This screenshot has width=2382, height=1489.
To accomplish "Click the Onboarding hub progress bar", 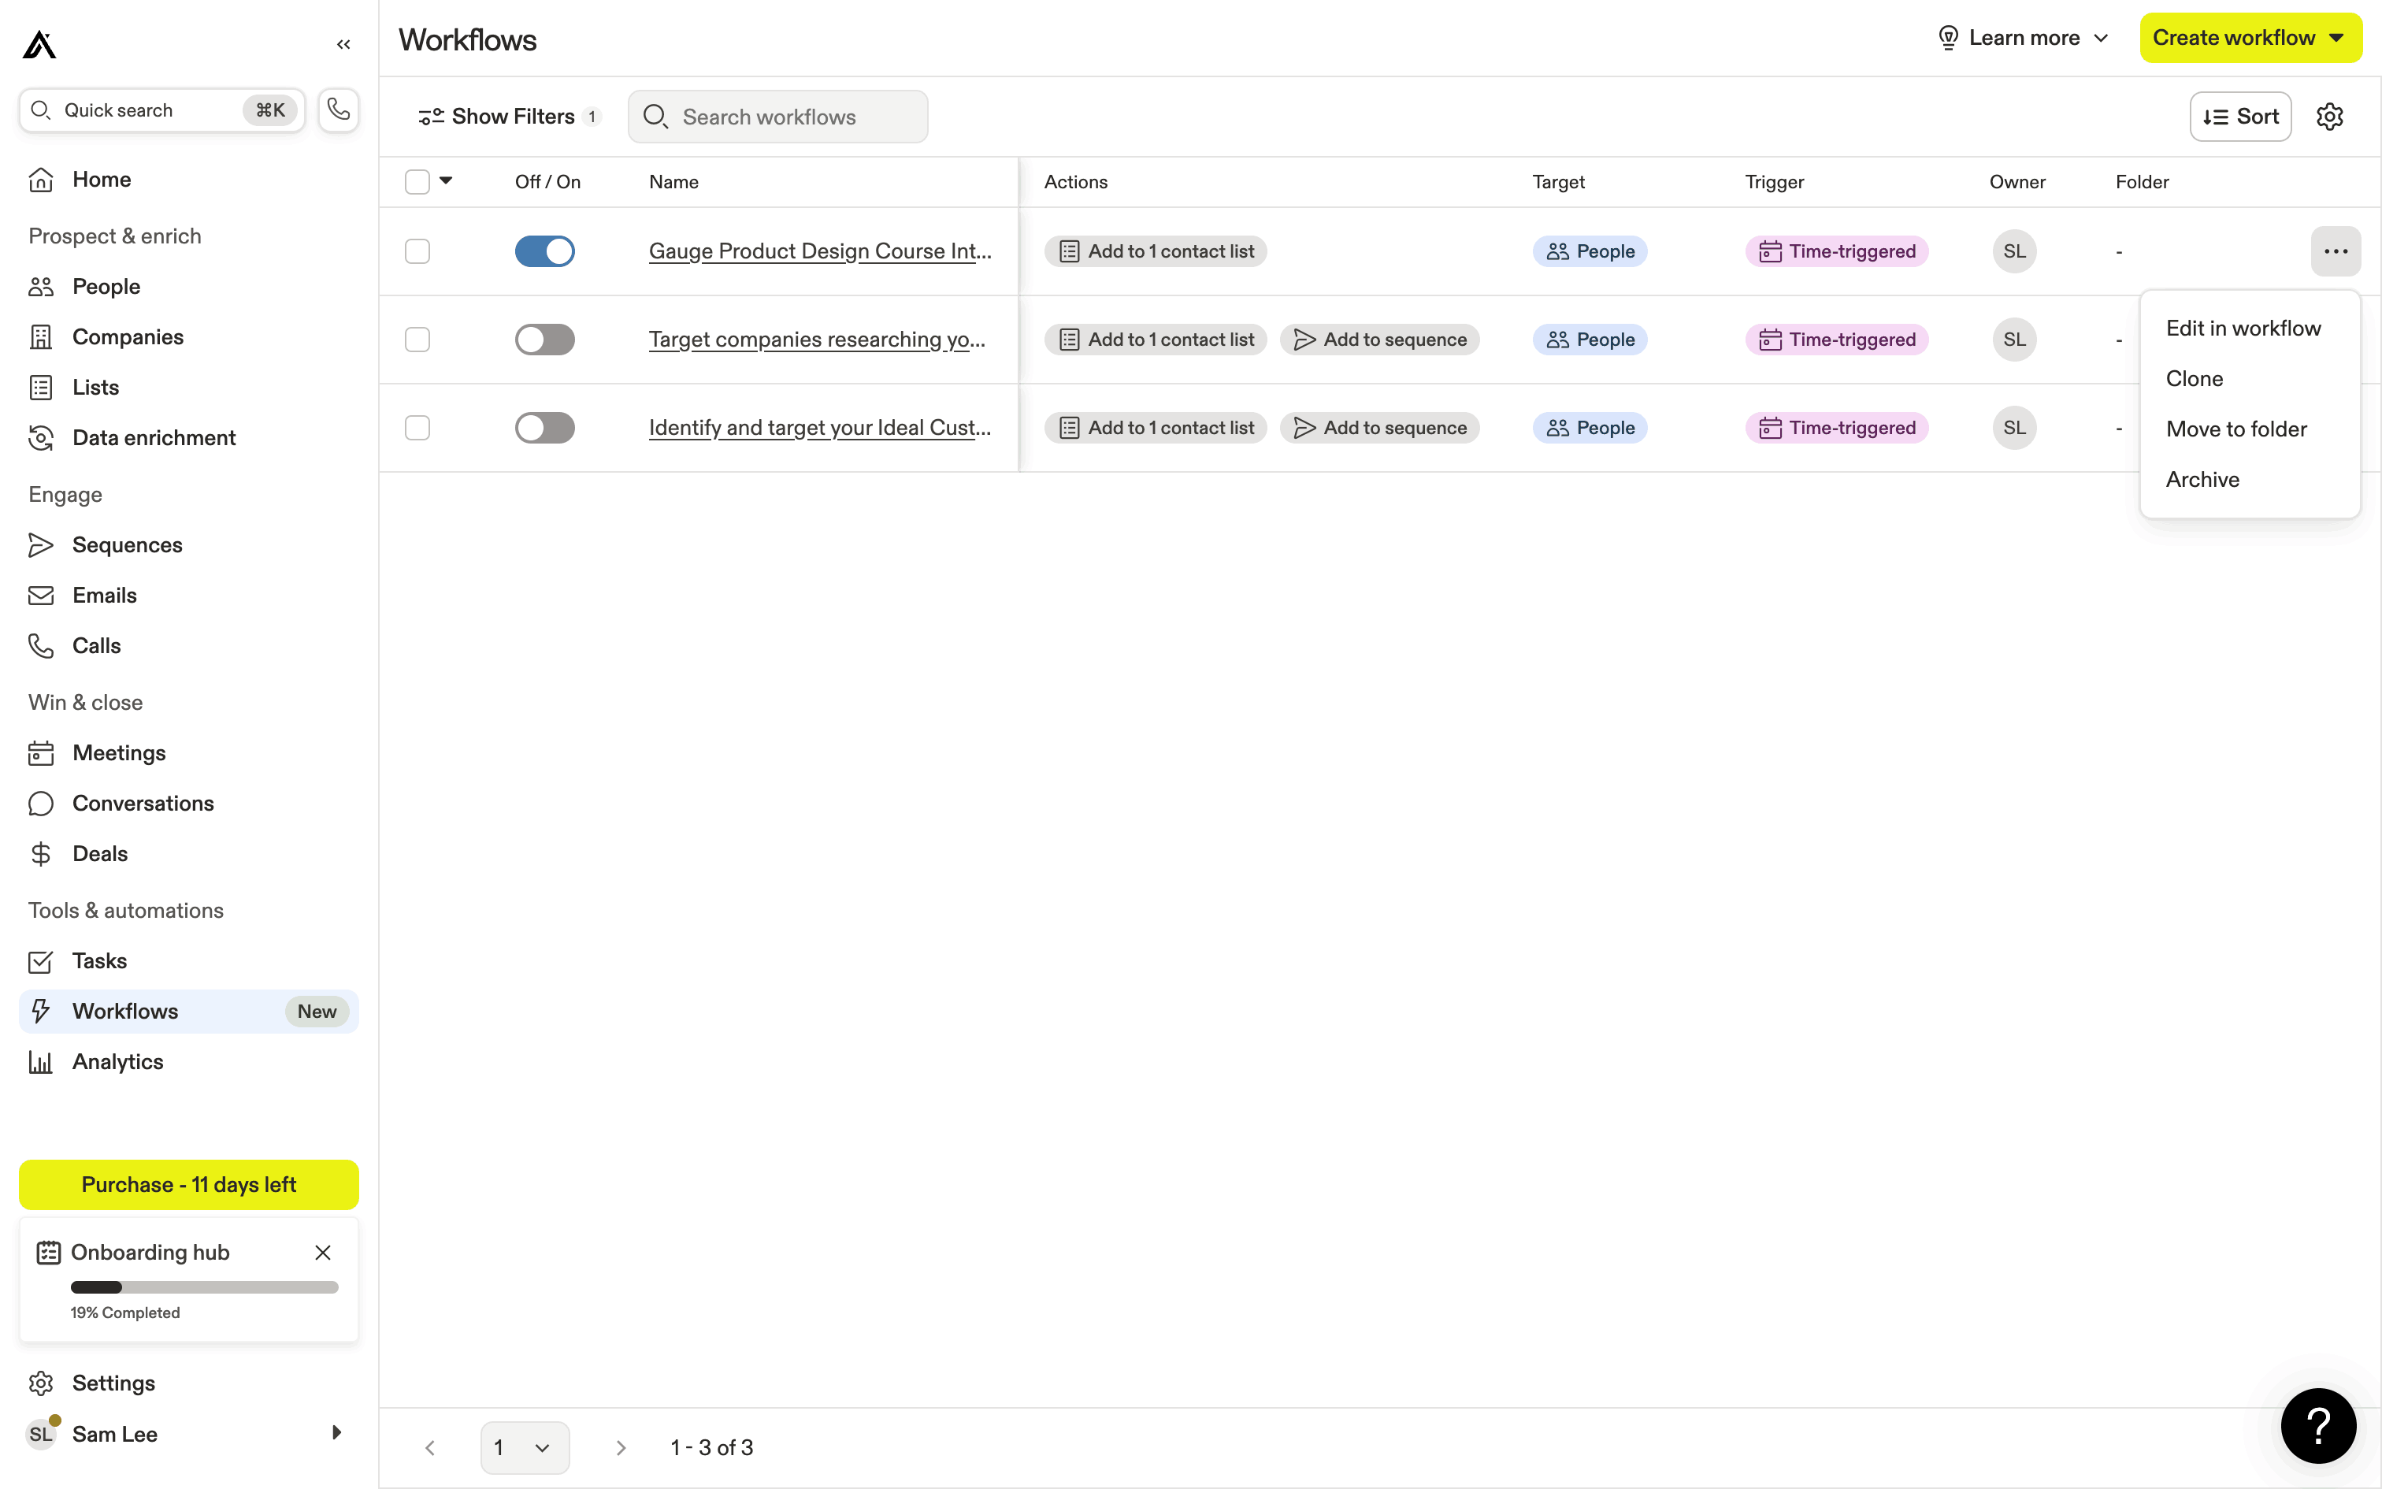I will coord(204,1287).
